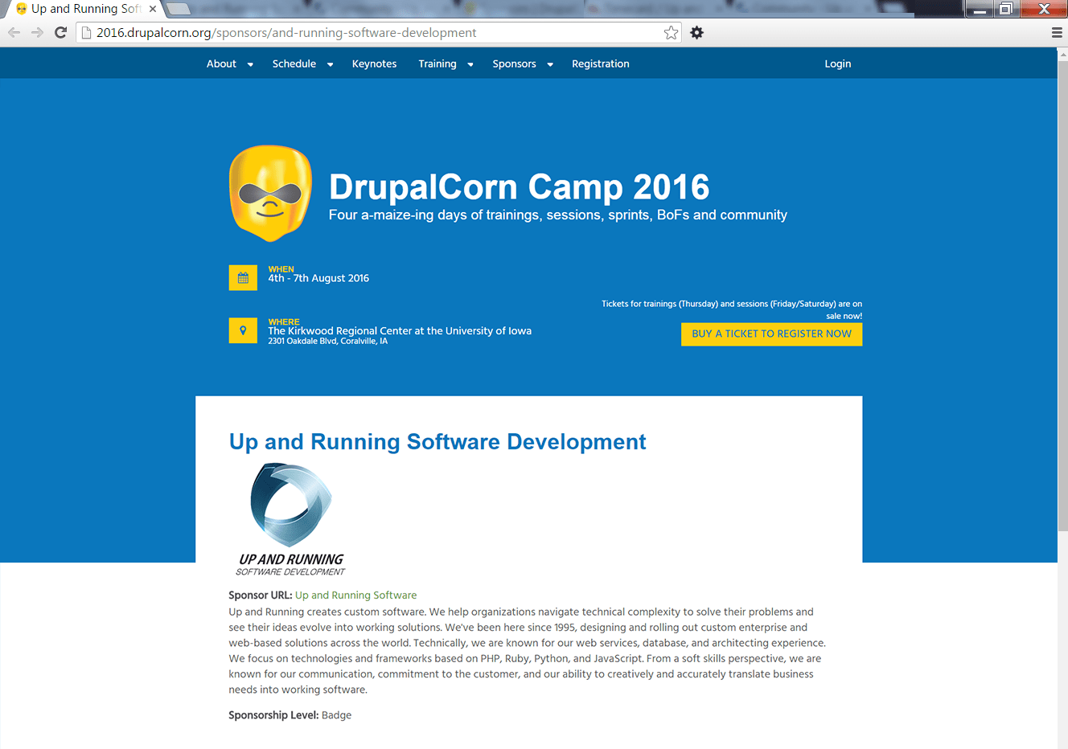Expand the Training dropdown arrow
This screenshot has width=1068, height=749.
pyautogui.click(x=470, y=64)
